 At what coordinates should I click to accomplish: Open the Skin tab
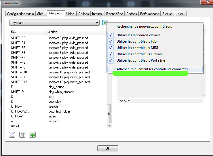(x=40, y=14)
